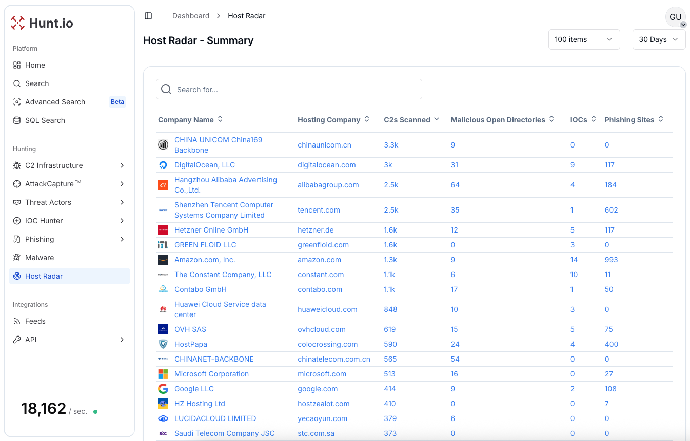Click the Hunt.io logo
This screenshot has height=441, width=690.
point(42,23)
